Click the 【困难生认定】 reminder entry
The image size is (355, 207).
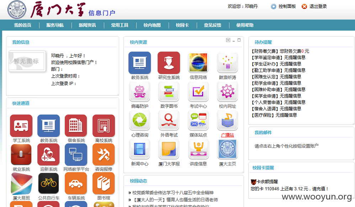276,76
